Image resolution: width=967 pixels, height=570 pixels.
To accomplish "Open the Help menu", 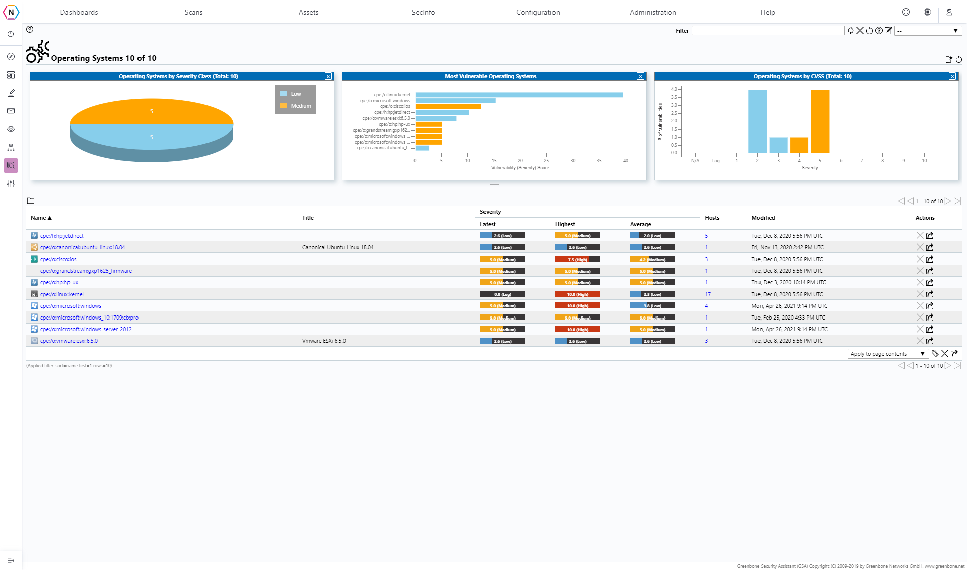I will pyautogui.click(x=768, y=12).
